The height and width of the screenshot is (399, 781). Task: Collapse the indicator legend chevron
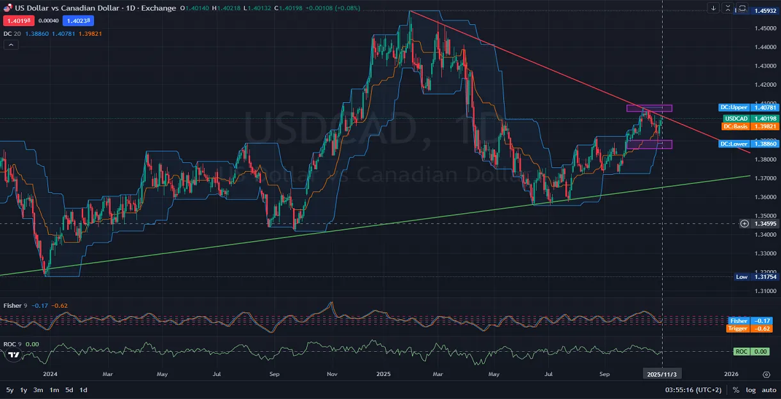pyautogui.click(x=11, y=45)
